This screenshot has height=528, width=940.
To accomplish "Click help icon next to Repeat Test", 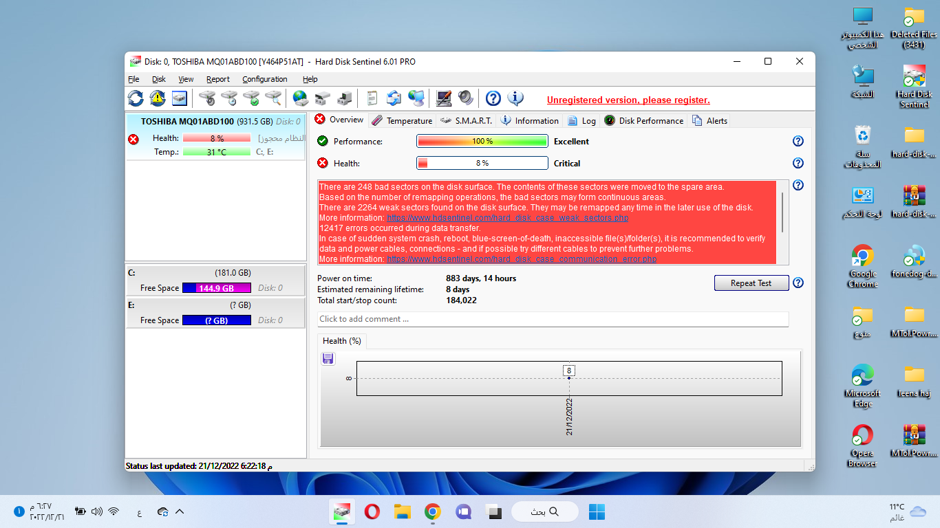I will pyautogui.click(x=798, y=283).
